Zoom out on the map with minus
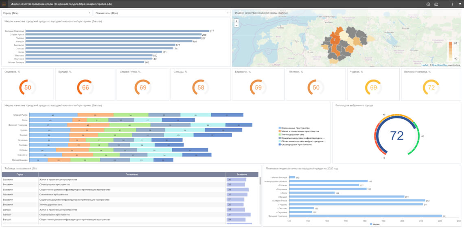Screen dimensions: 464x232 coord(236,26)
